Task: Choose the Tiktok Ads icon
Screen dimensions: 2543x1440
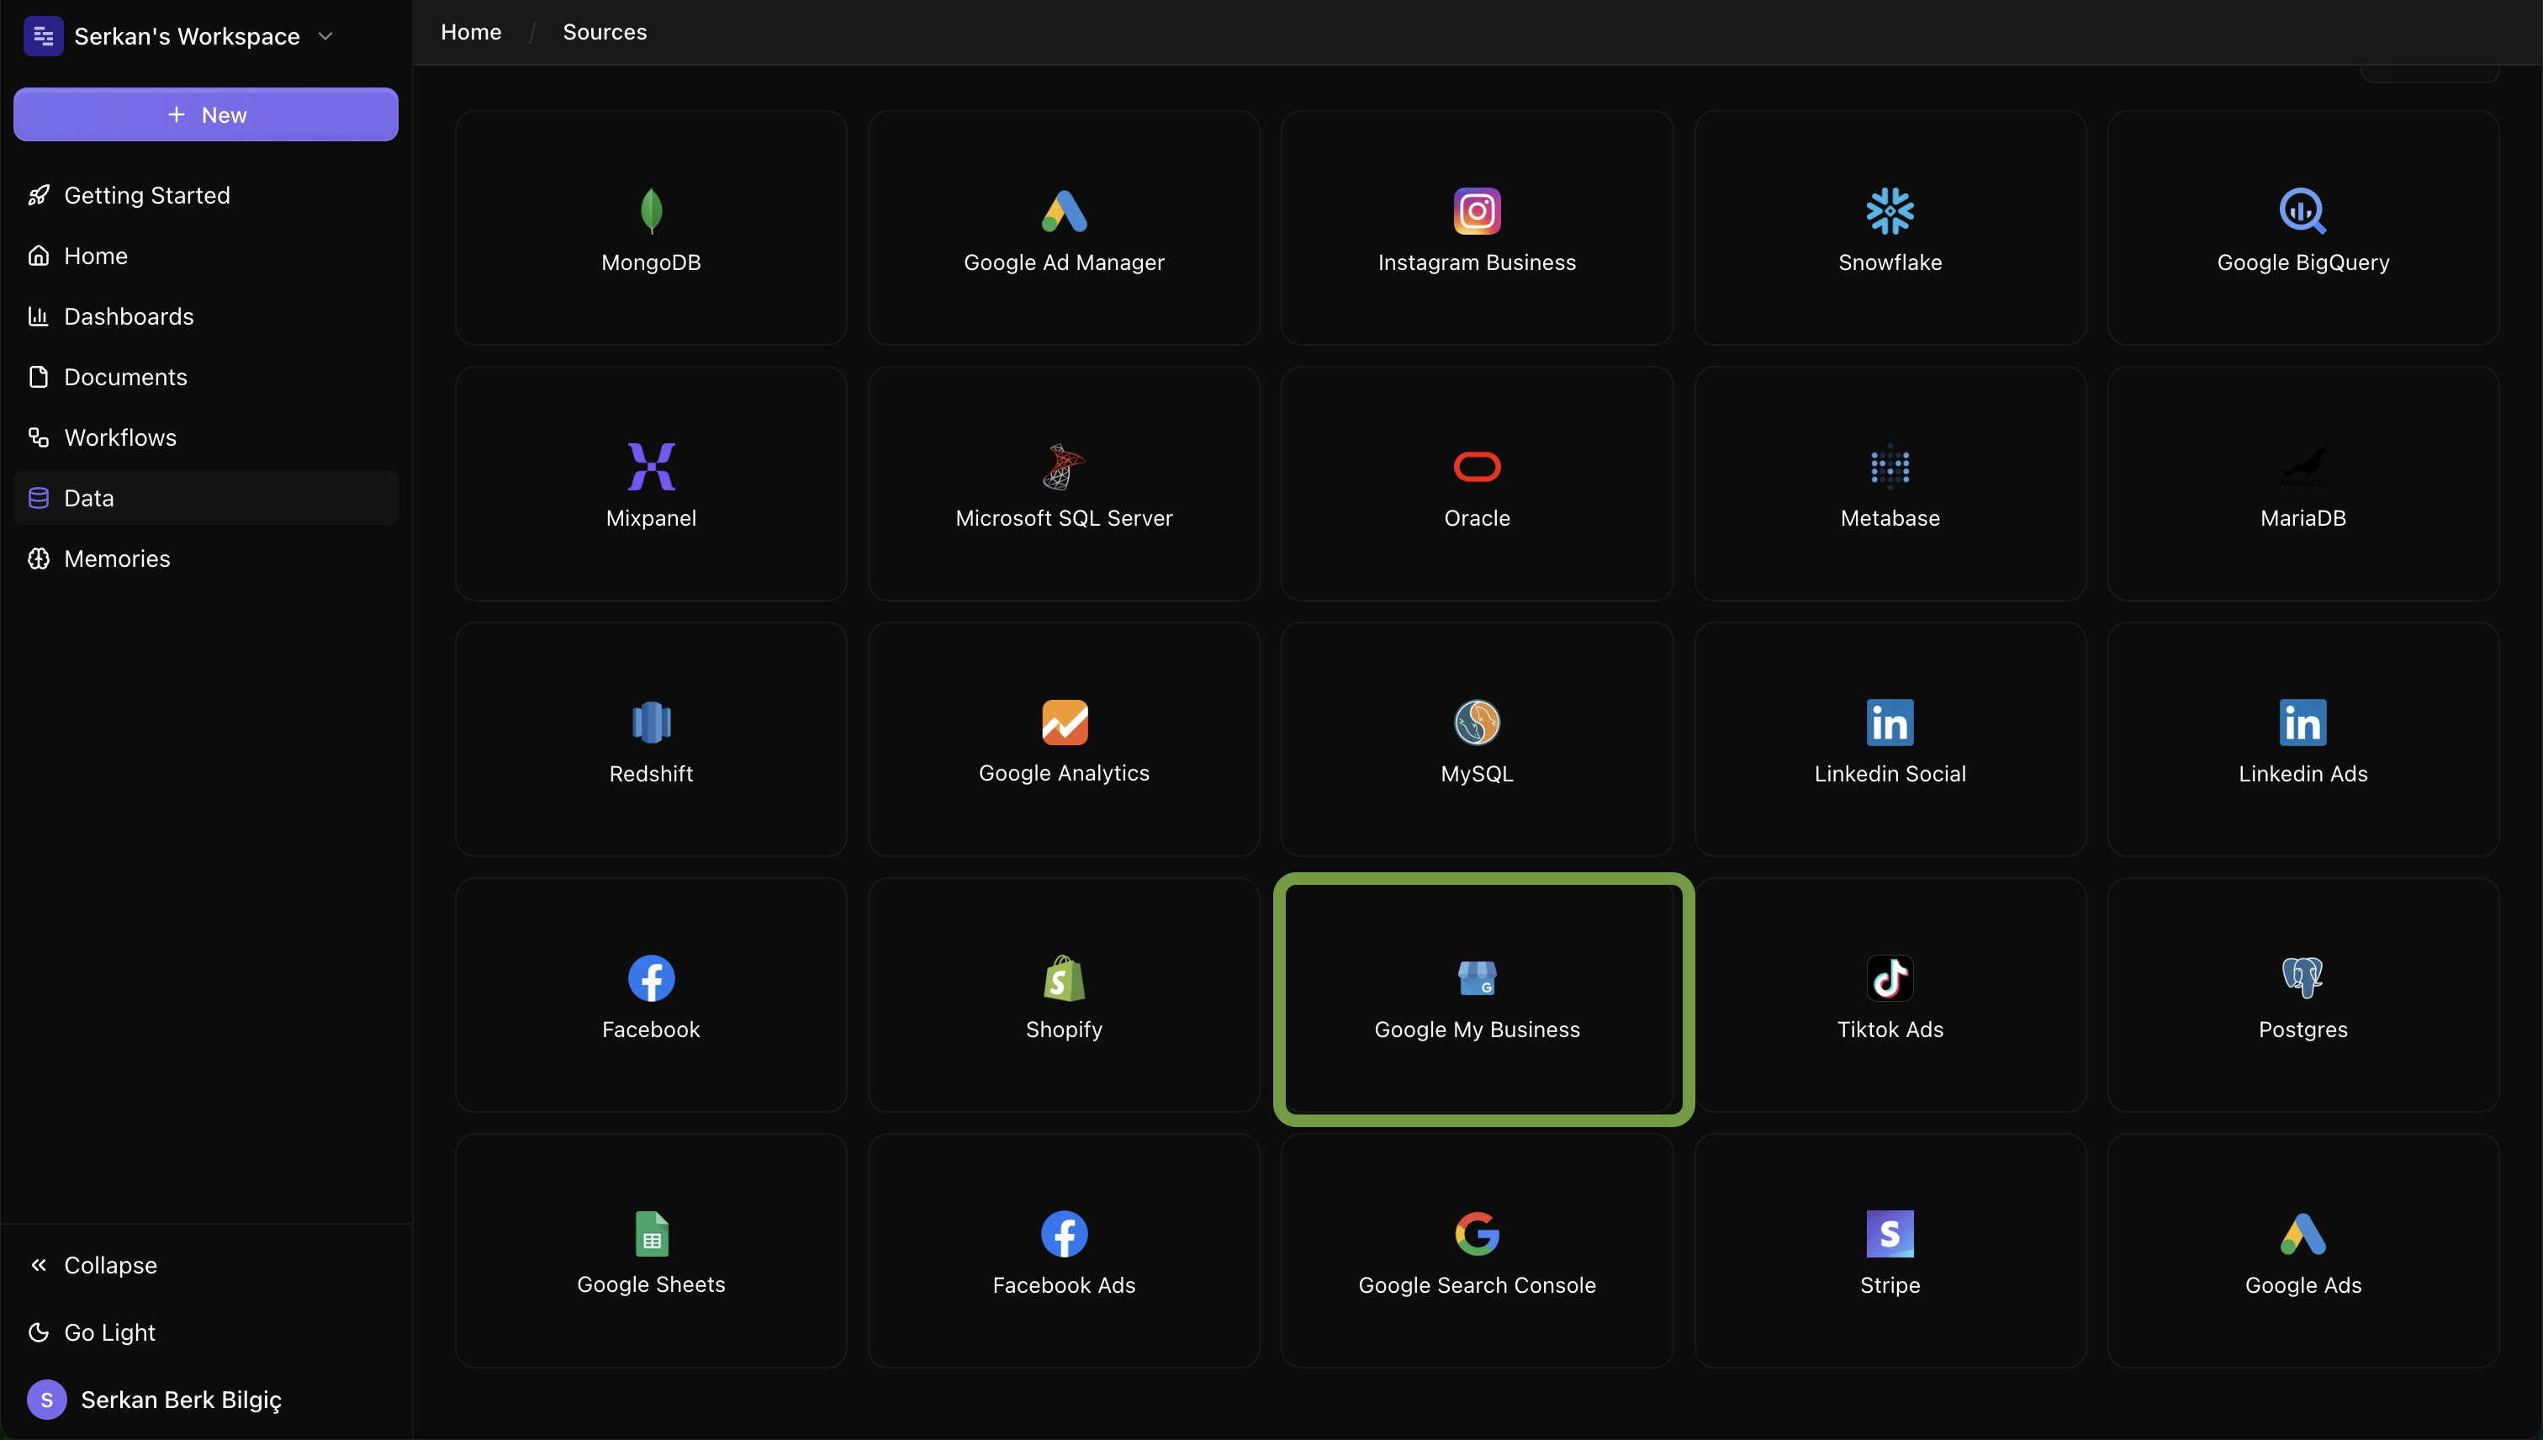Action: point(1890,978)
